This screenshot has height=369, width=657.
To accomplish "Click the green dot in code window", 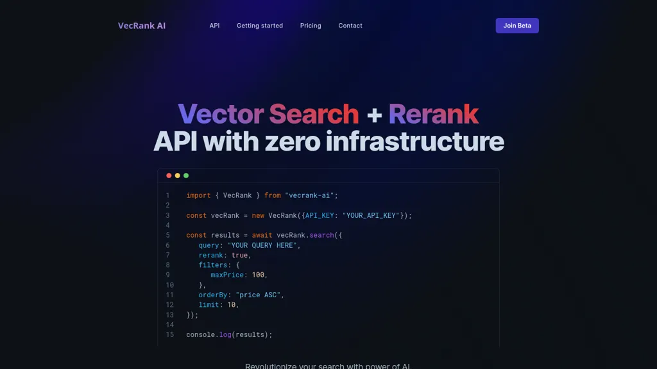I will pos(186,176).
